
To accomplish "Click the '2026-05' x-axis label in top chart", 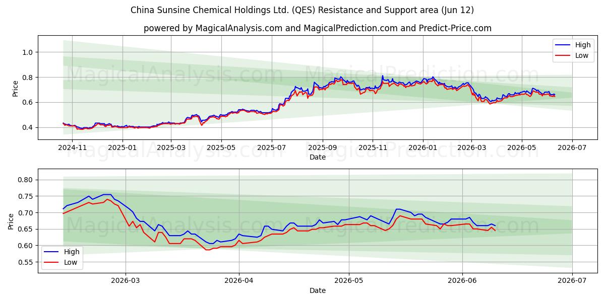I will pyautogui.click(x=522, y=147).
